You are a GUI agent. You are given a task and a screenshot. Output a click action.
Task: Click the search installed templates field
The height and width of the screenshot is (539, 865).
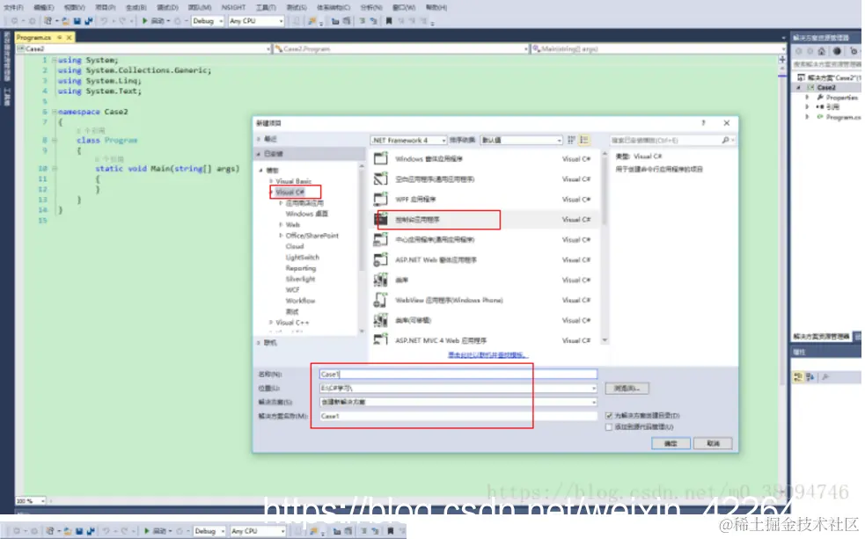pyautogui.click(x=665, y=140)
